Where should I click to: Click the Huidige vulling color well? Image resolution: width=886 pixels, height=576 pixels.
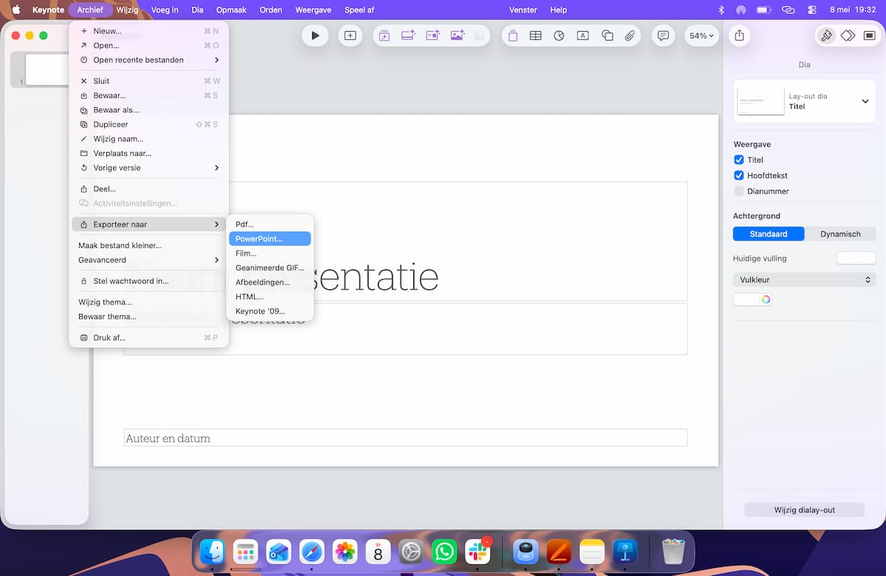(x=856, y=258)
